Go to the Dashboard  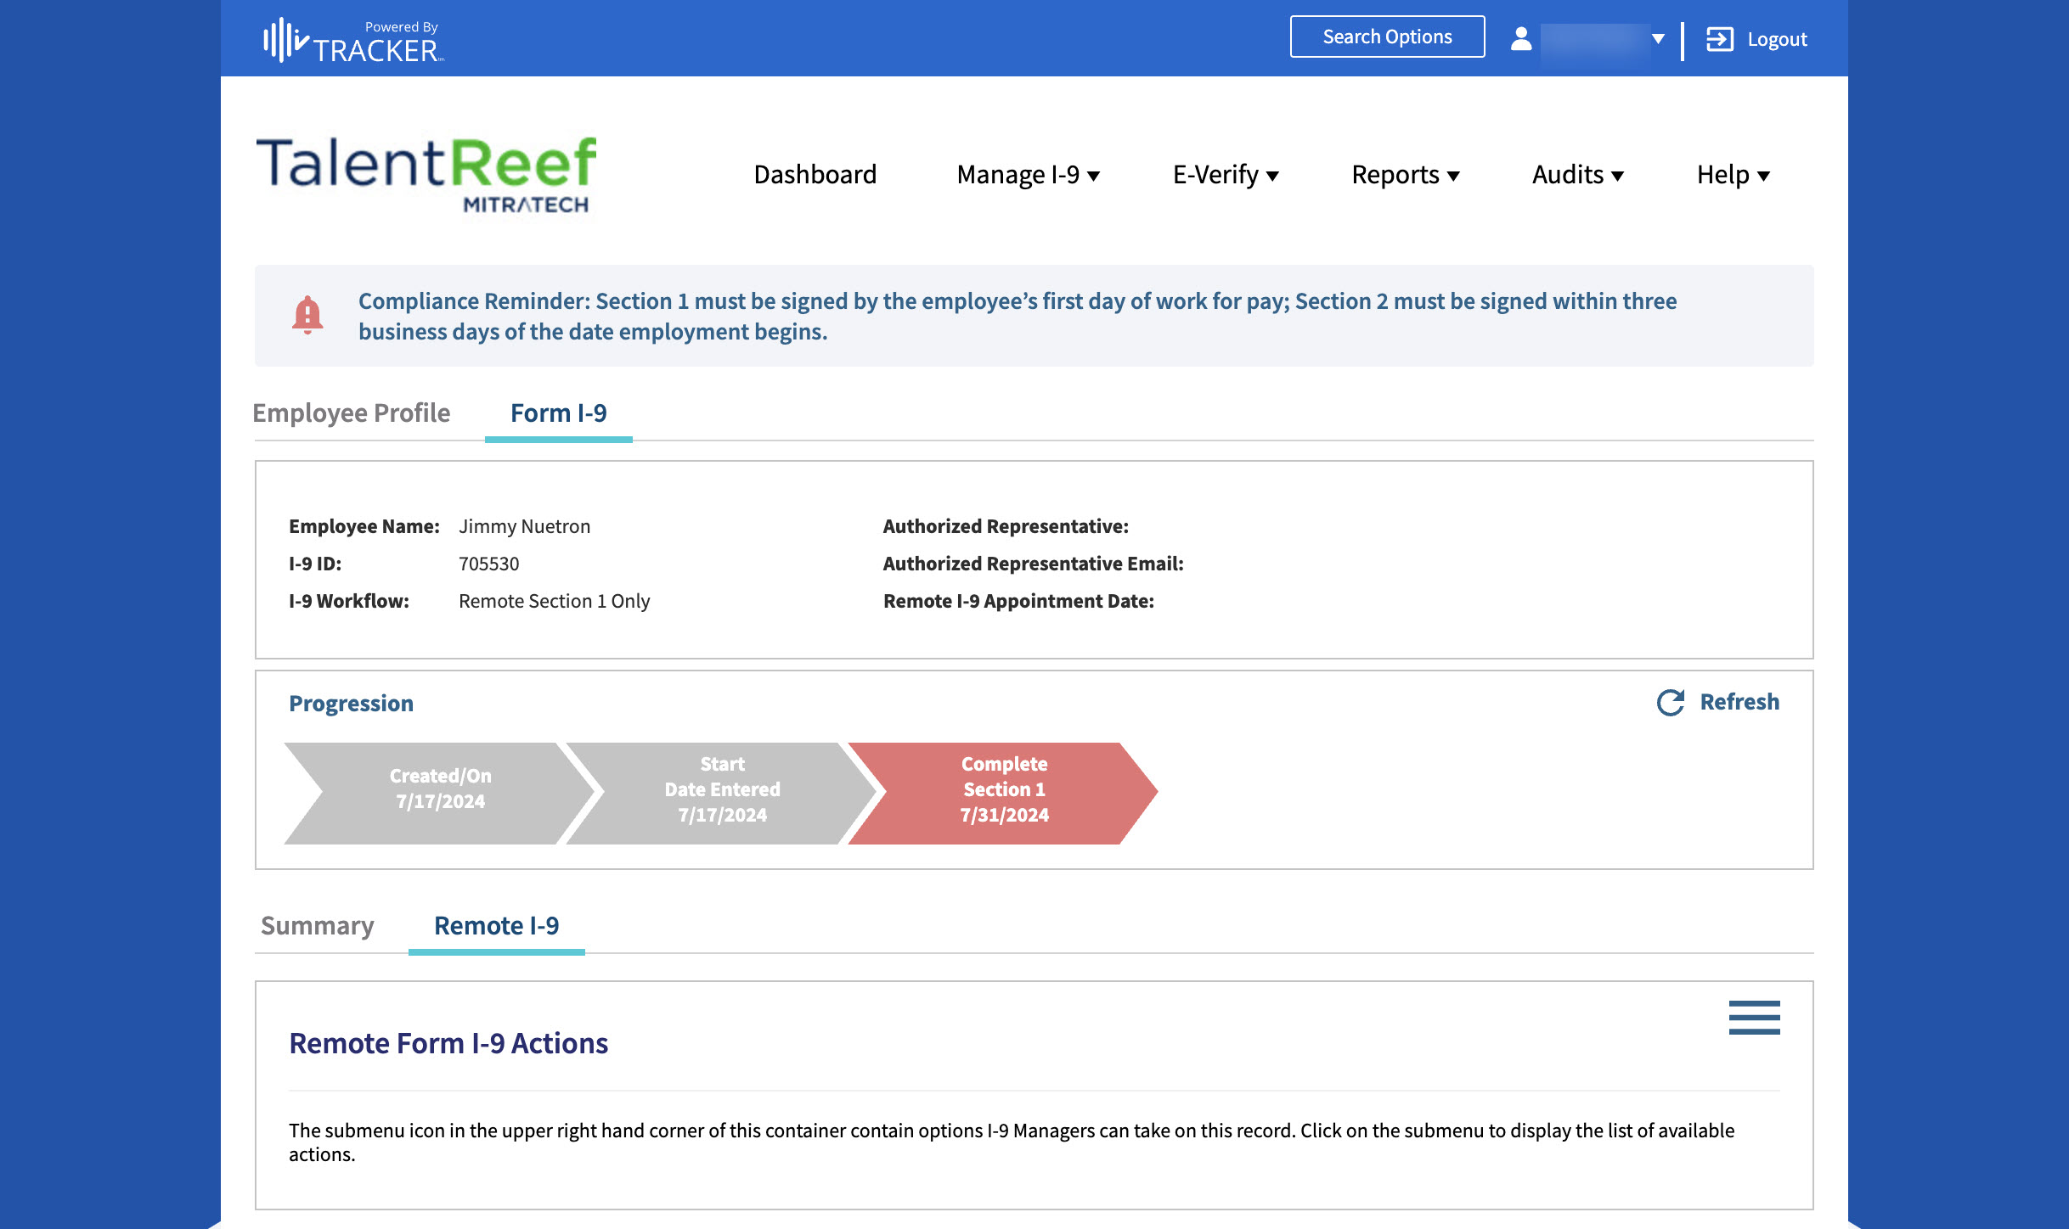pos(815,175)
